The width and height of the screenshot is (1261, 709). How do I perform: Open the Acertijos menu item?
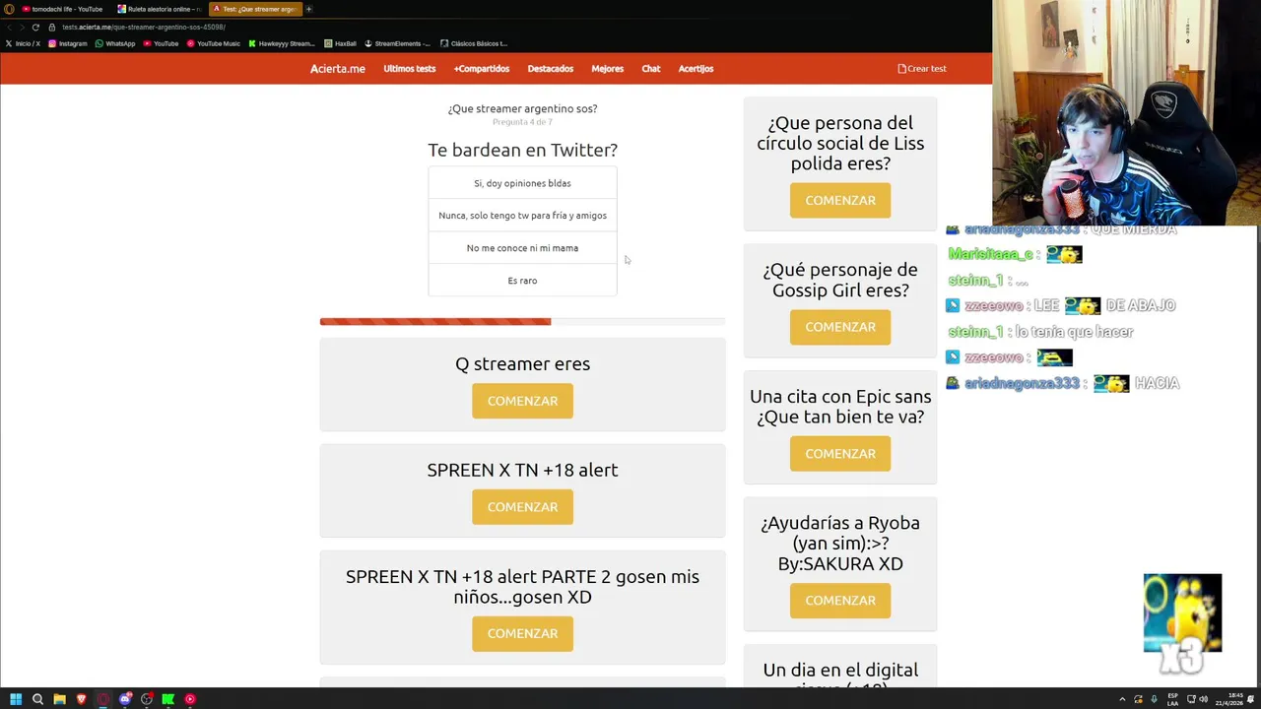696,69
